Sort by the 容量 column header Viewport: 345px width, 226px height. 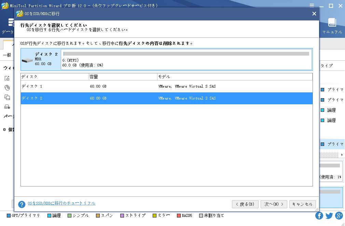click(x=123, y=77)
